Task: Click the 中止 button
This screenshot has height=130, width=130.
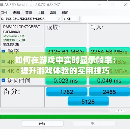Action: (94, 123)
